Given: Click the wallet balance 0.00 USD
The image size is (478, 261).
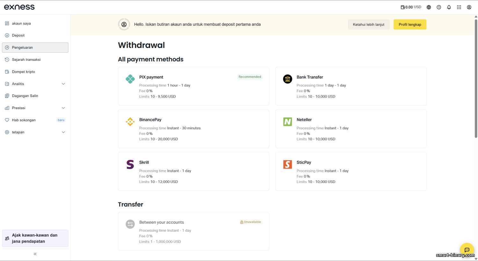Looking at the screenshot, I should [x=411, y=7].
